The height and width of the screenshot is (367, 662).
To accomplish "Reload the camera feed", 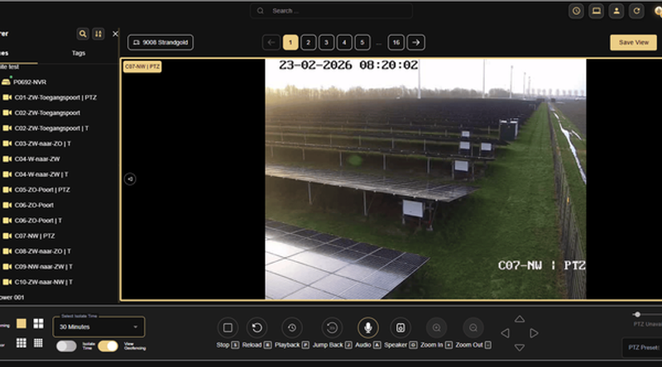I will pos(257,327).
